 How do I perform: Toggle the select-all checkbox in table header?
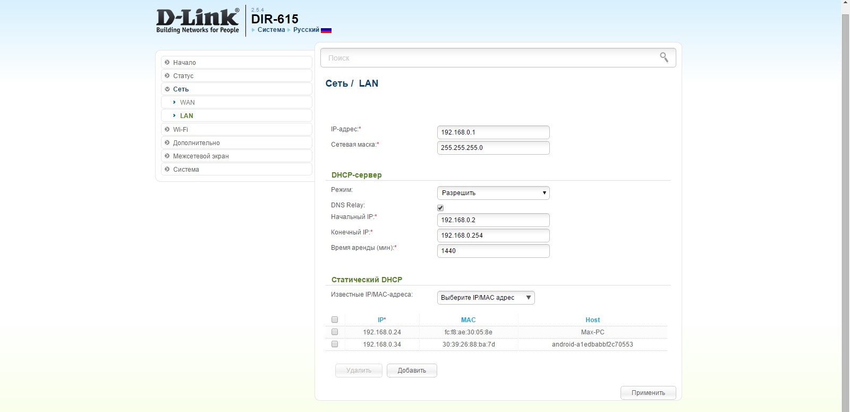(335, 319)
